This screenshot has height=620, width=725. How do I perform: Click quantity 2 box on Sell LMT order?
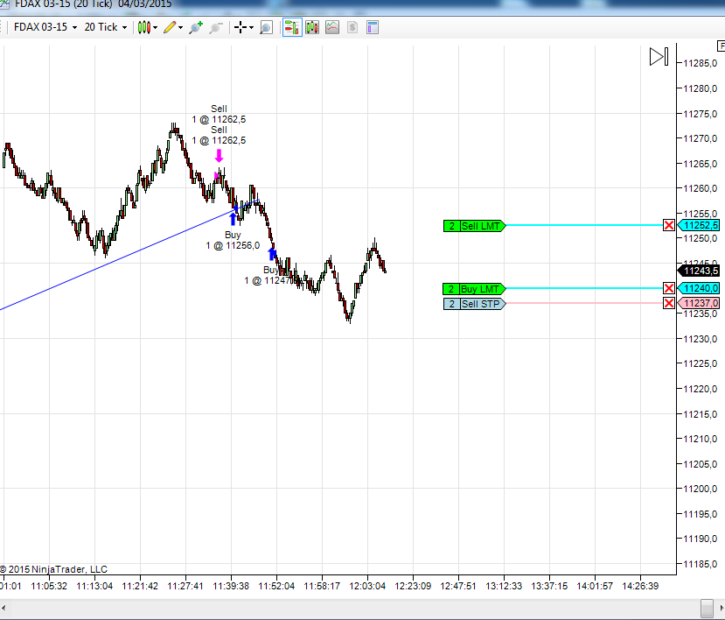tap(452, 226)
